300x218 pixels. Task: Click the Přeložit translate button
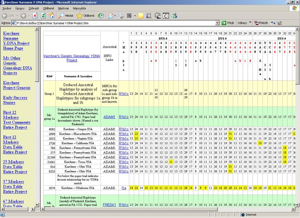261,23
